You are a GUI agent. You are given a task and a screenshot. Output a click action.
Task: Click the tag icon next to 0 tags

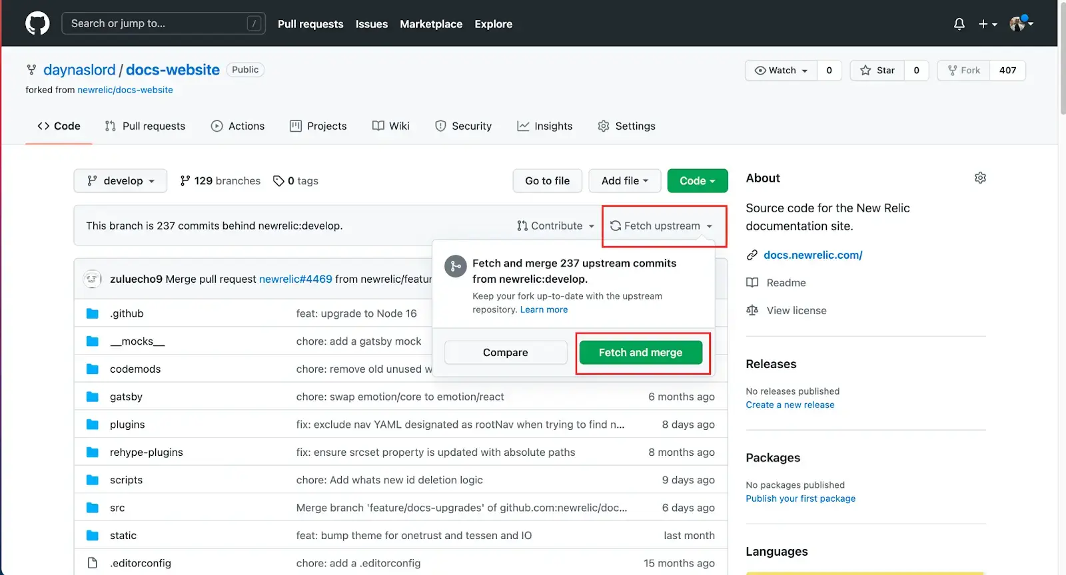pyautogui.click(x=278, y=181)
